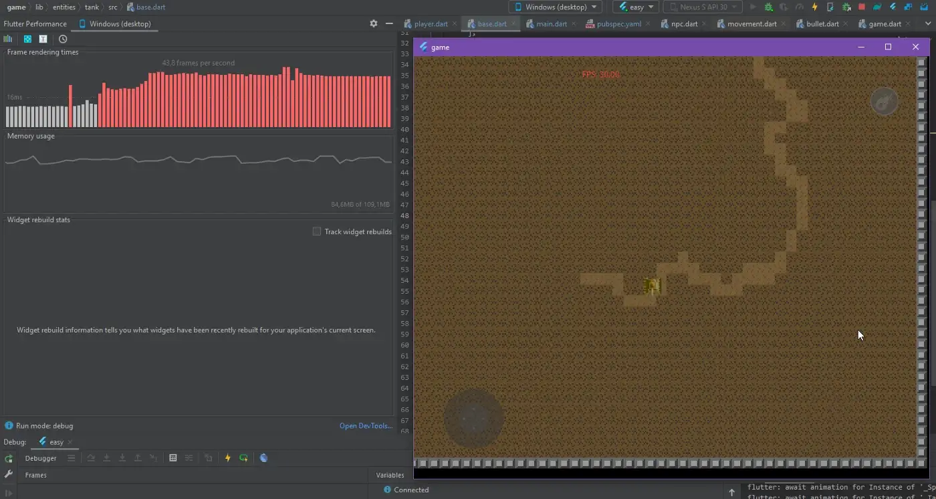Click 'tank' in breadcrumb path

pos(92,7)
